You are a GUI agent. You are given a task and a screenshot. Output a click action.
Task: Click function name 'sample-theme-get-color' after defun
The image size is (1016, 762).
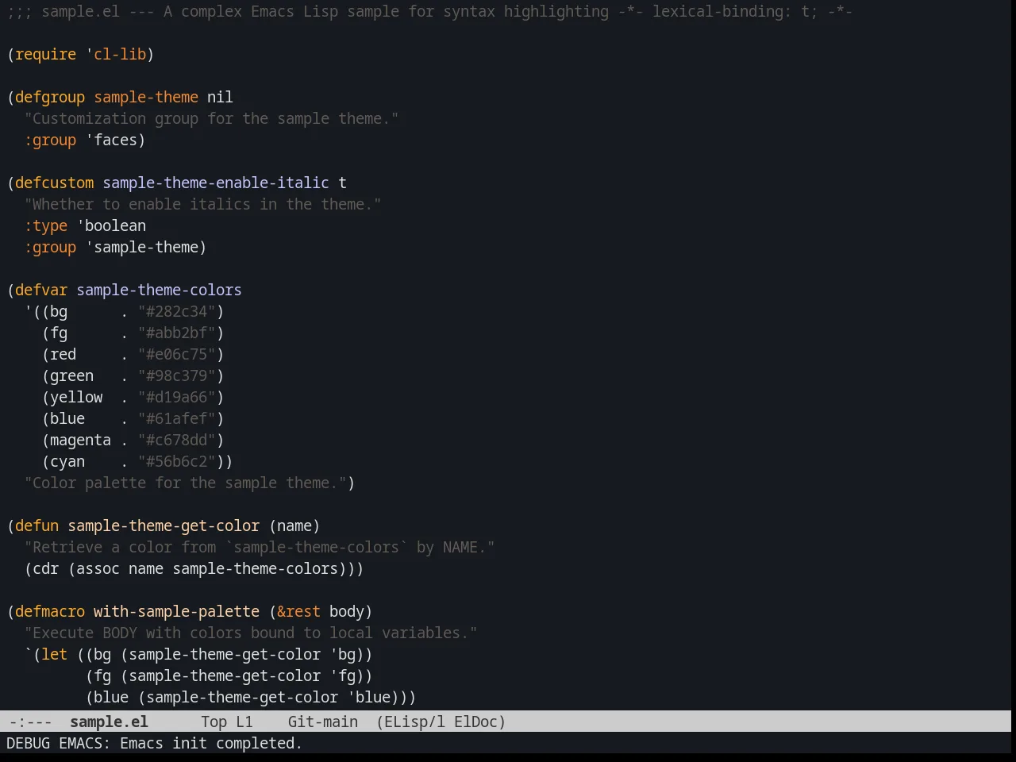pos(164,525)
